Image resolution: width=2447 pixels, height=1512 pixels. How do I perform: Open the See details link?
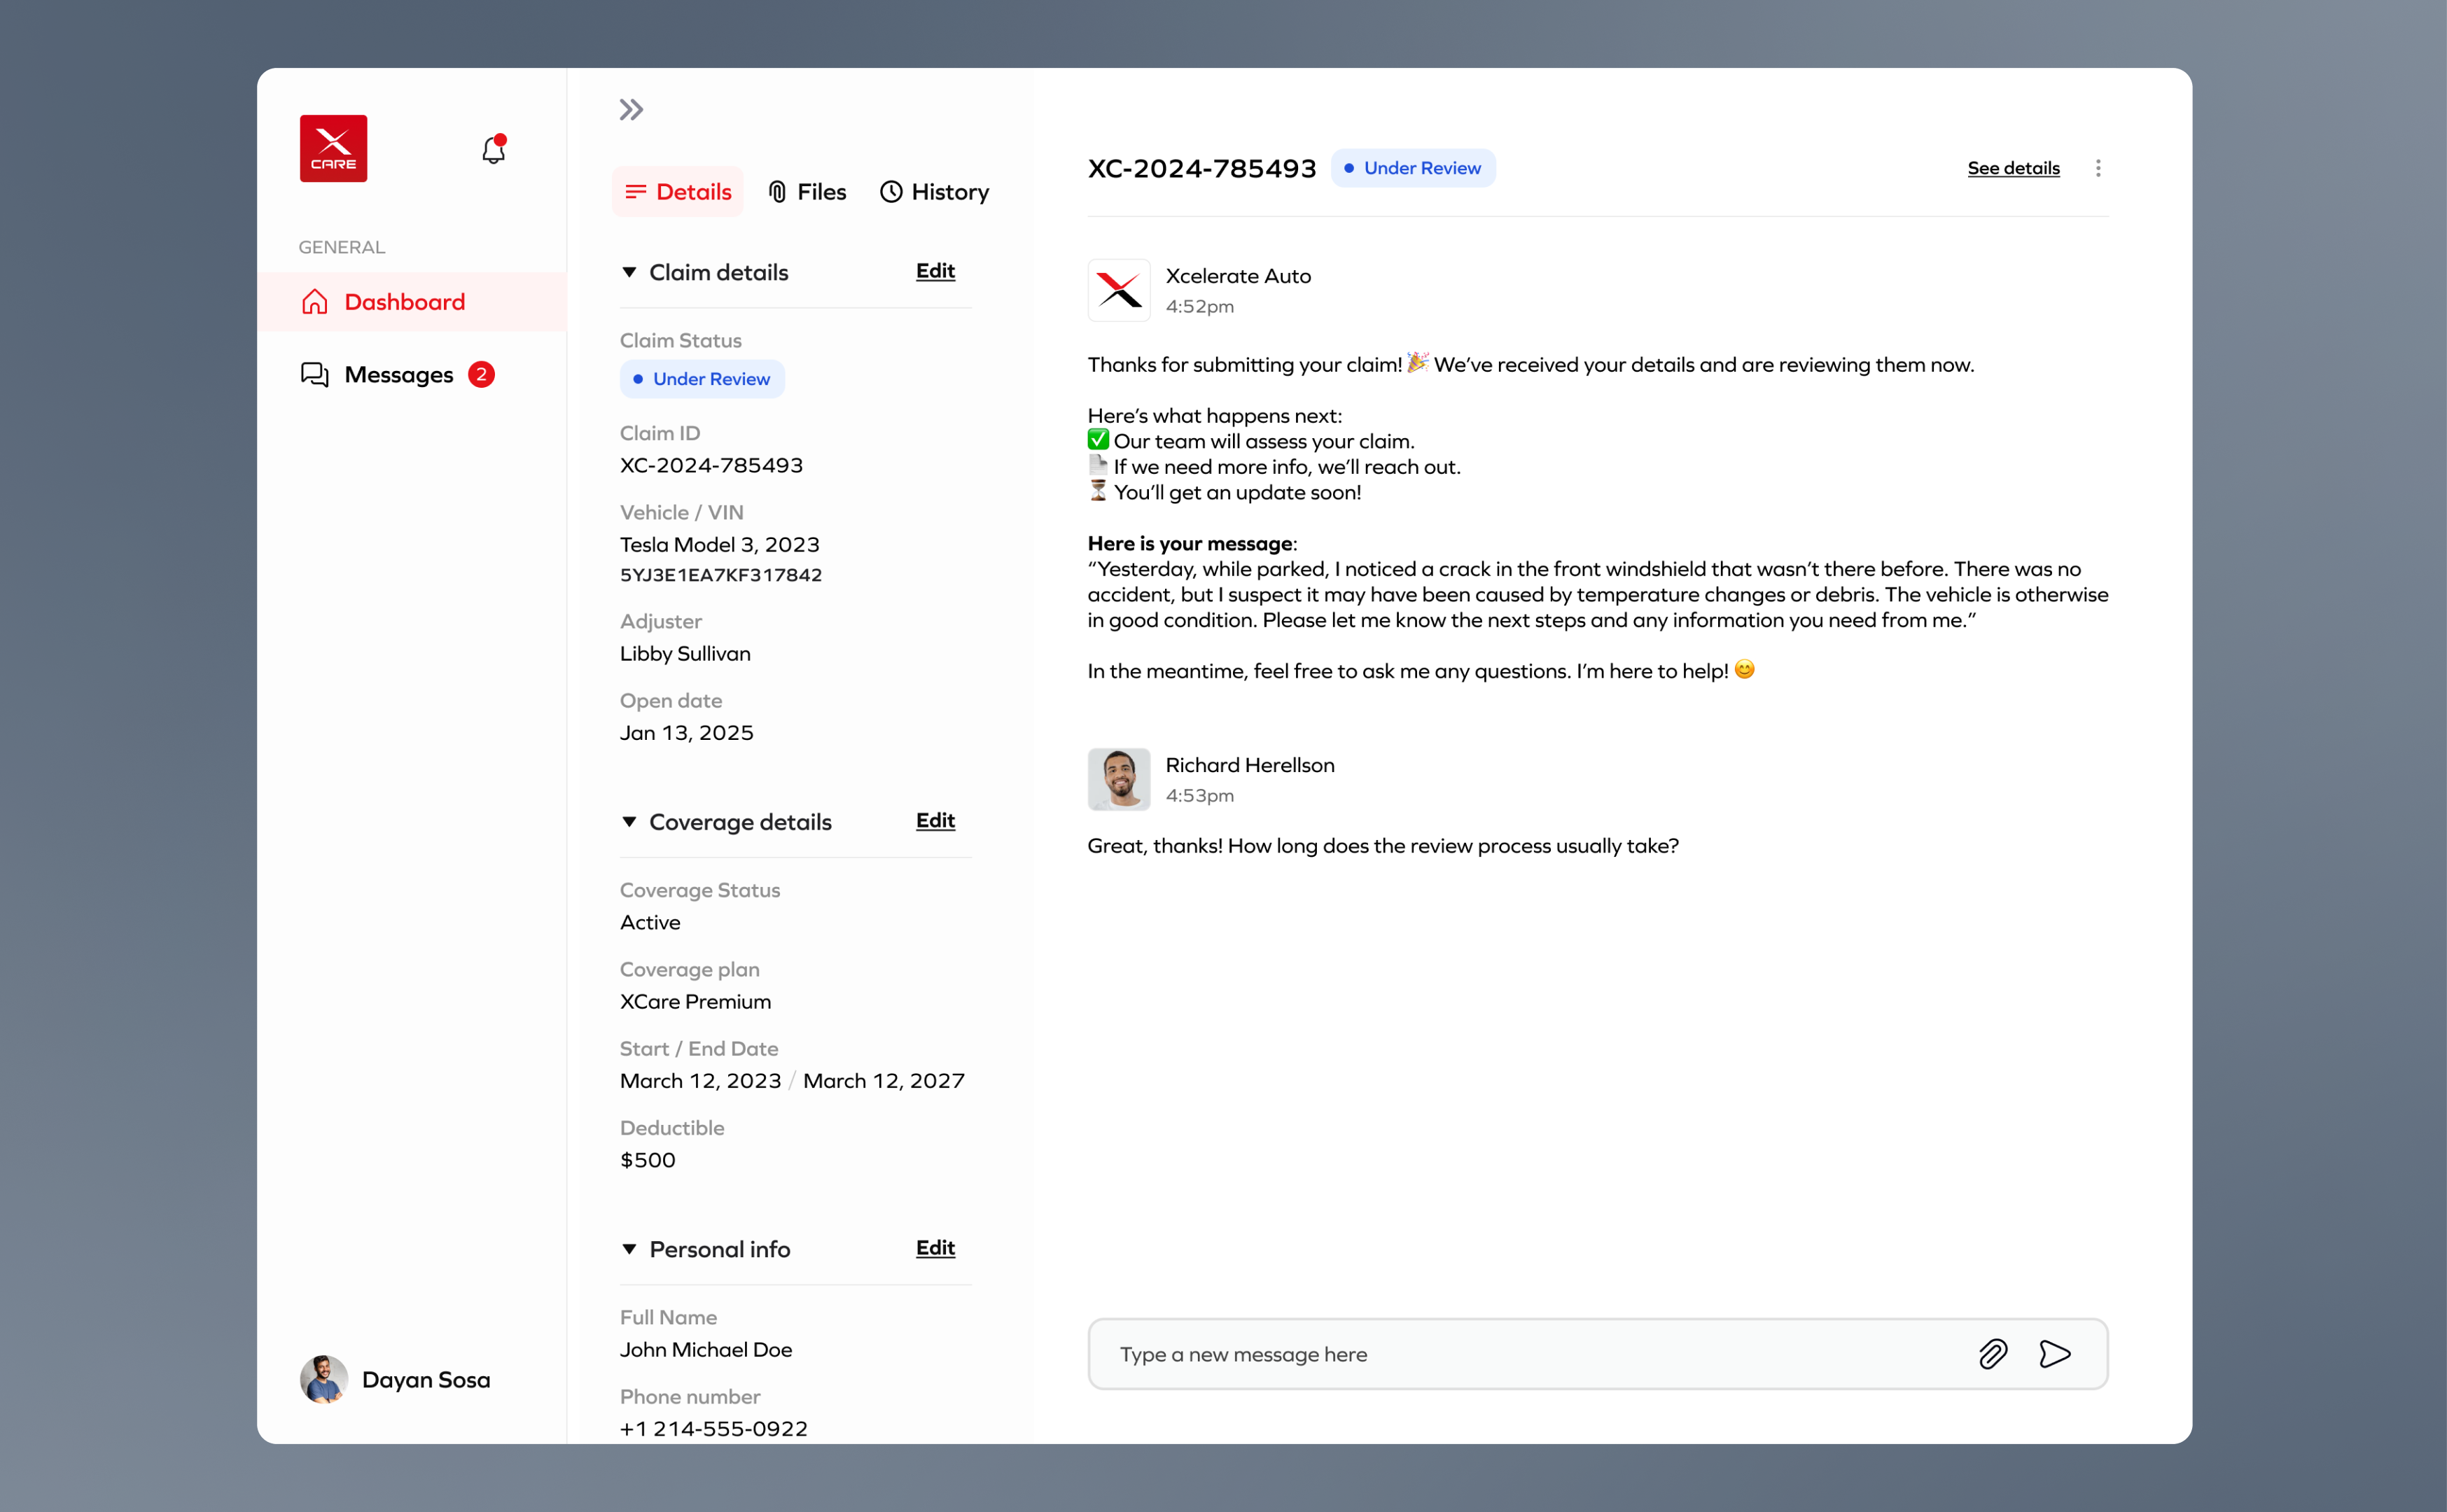click(2013, 168)
